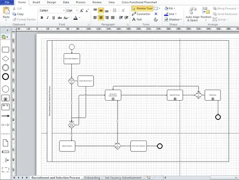The image size is (239, 180).
Task: Open the Change Case dropdown
Action: [66, 18]
